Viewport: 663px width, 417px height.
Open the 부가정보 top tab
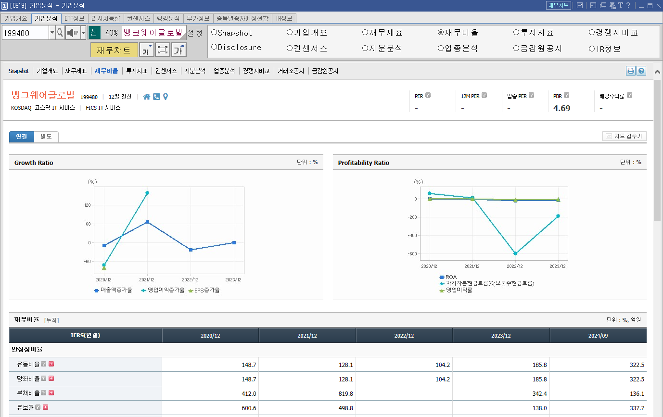pos(198,18)
